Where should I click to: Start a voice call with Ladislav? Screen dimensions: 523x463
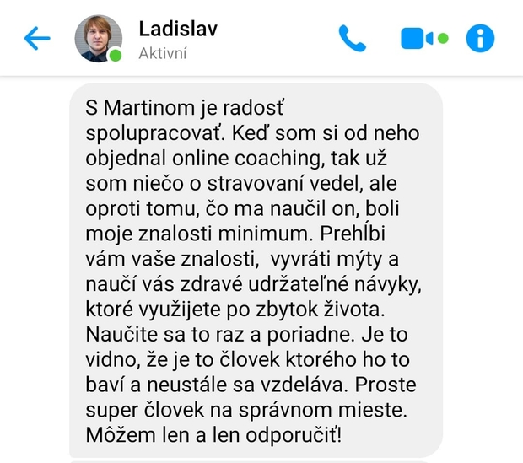(353, 38)
